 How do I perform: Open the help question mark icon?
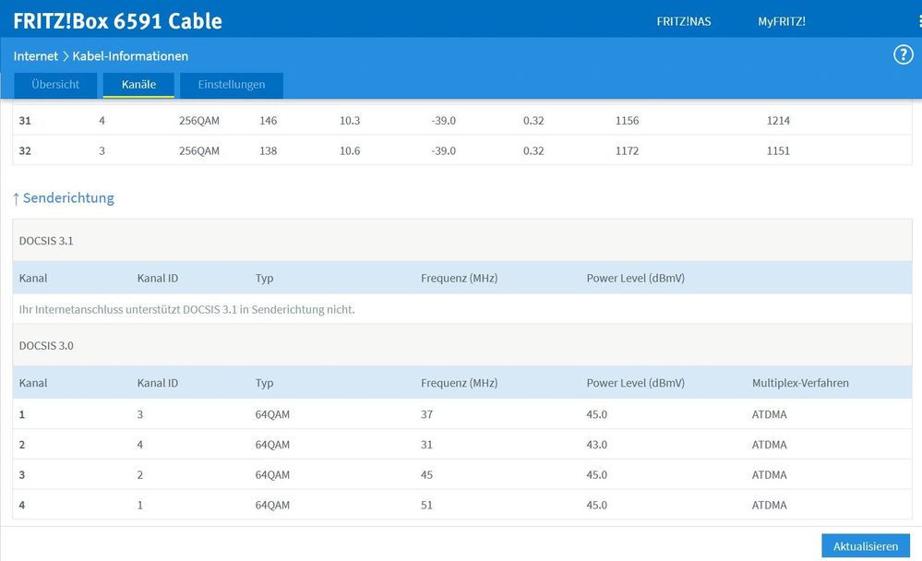click(903, 54)
